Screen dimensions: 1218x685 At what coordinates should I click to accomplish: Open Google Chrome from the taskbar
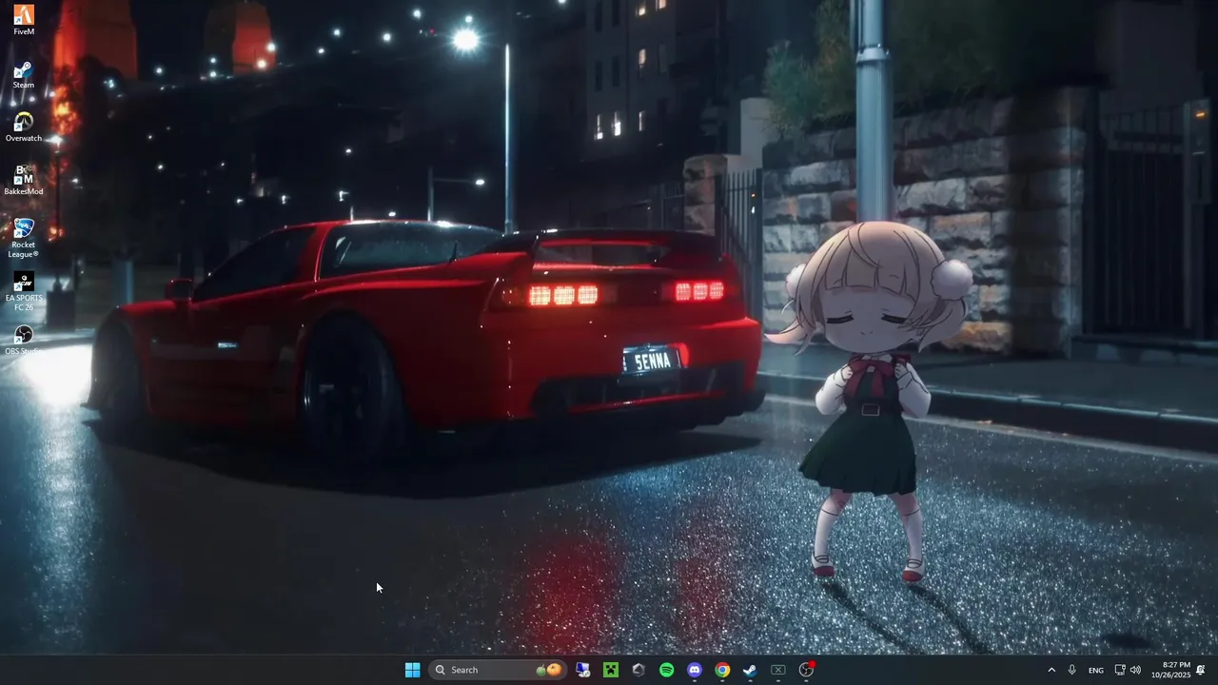click(x=722, y=670)
